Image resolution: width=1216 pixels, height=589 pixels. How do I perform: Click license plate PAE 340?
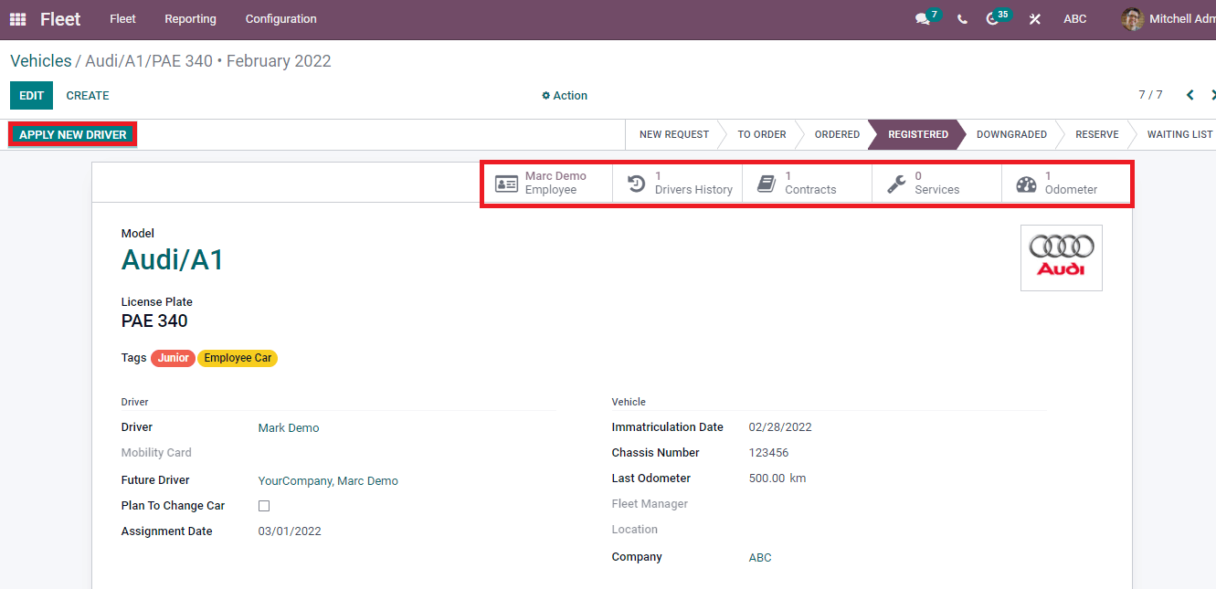[154, 321]
